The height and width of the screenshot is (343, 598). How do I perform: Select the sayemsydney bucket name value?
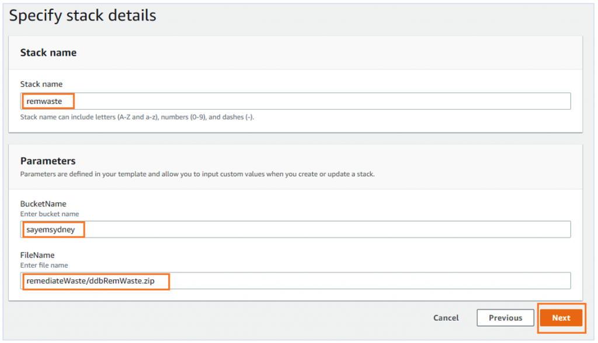click(x=52, y=229)
